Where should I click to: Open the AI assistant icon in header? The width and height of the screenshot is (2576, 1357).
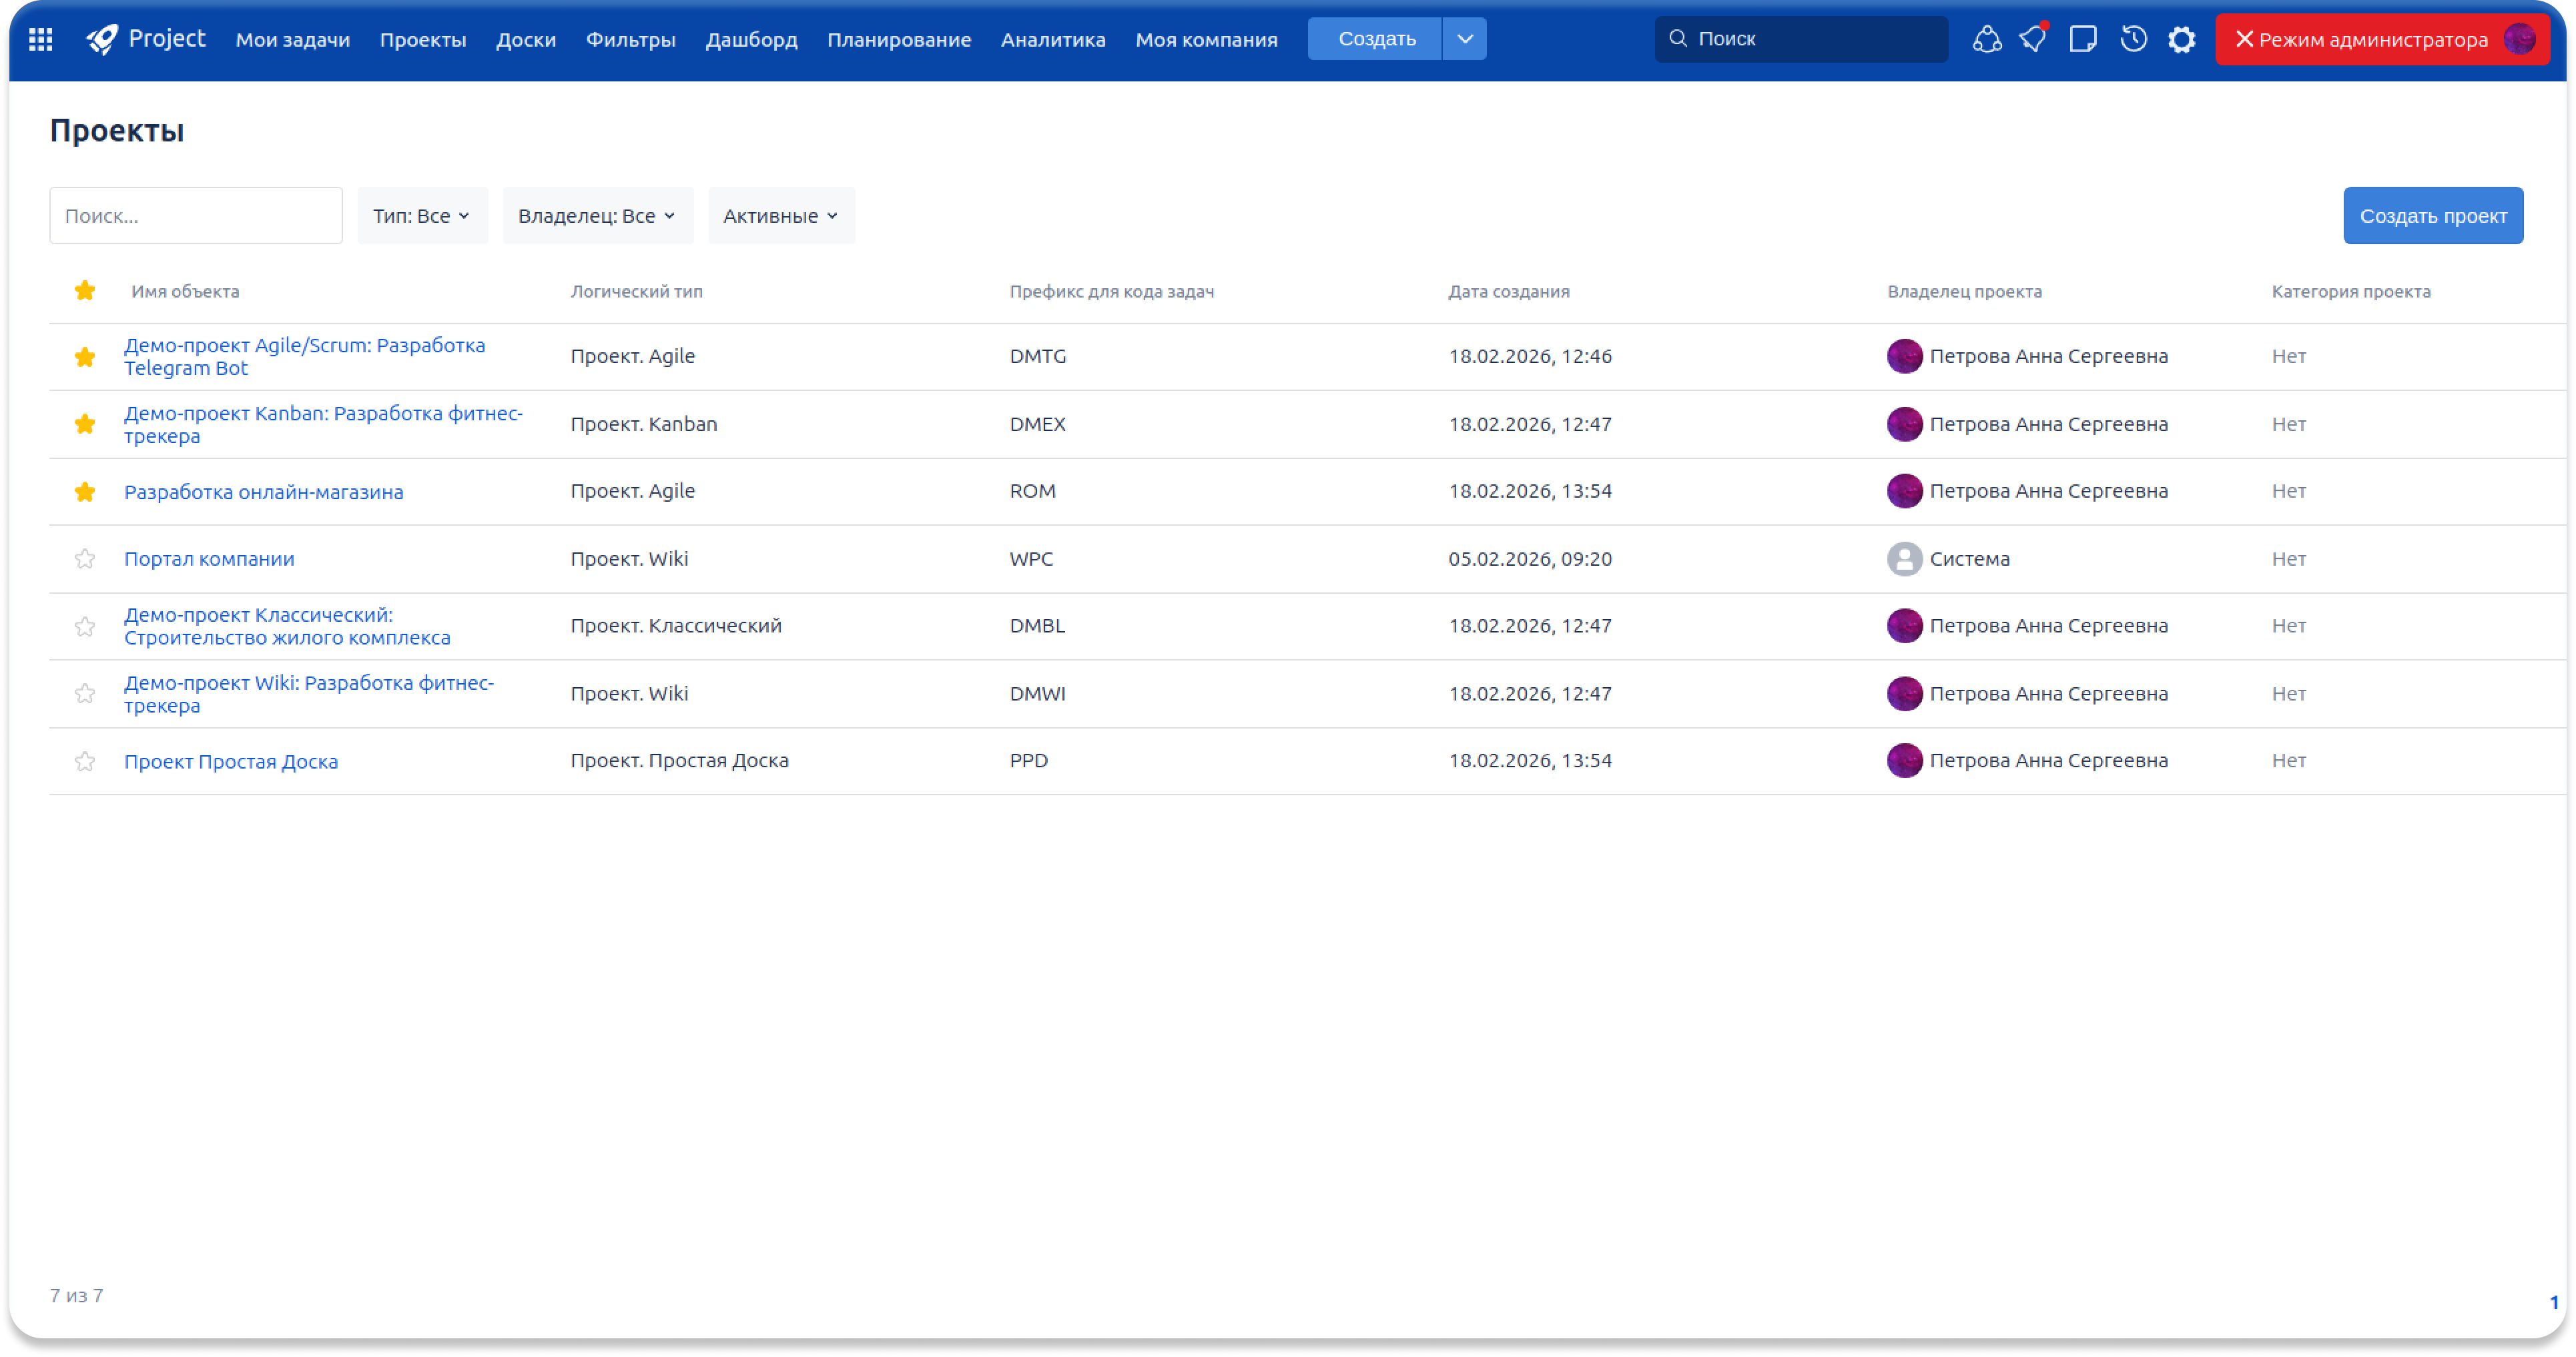click(x=1986, y=39)
